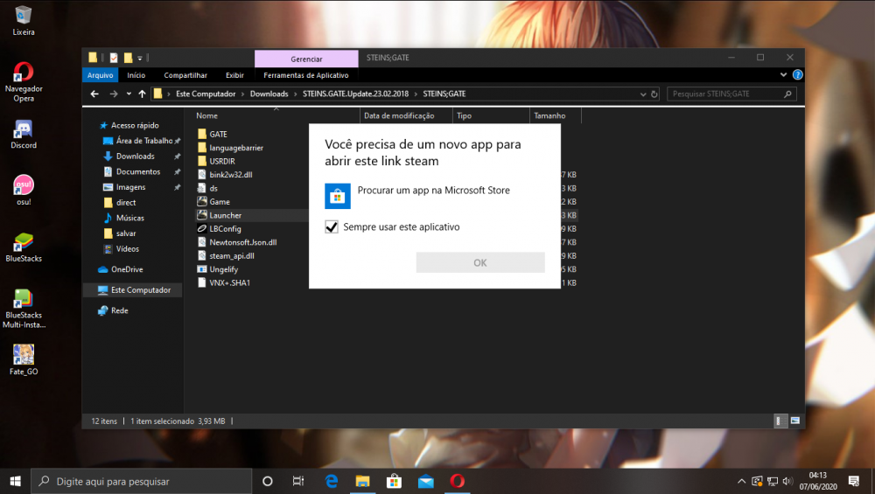
Task: Open quick access toolbar customize arrow
Action: pos(140,58)
